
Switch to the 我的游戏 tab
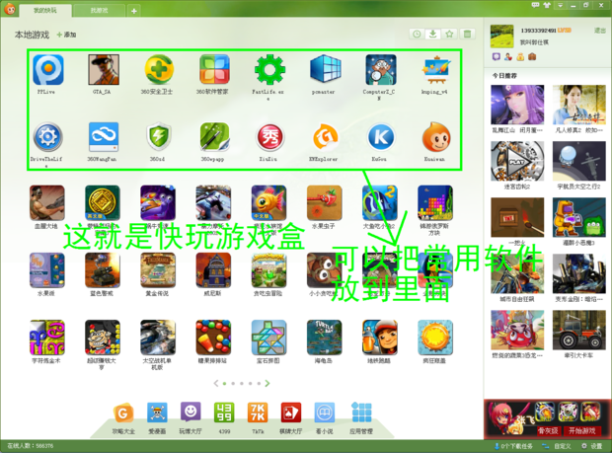pyautogui.click(x=45, y=10)
